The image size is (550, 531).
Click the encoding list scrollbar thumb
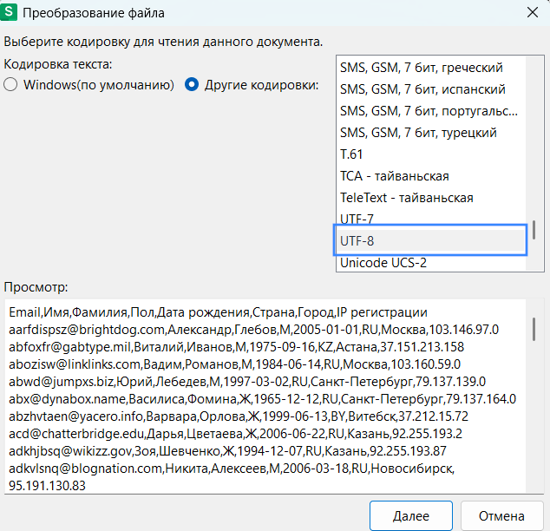534,228
